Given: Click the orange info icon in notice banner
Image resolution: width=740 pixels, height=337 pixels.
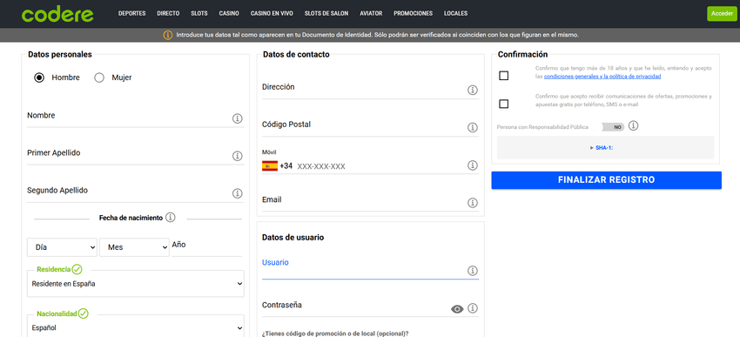Looking at the screenshot, I should click(x=167, y=35).
